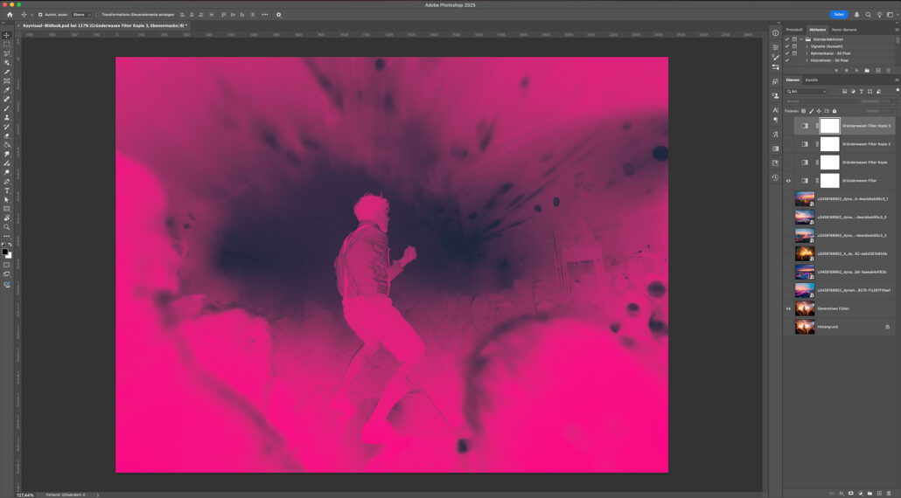This screenshot has height=498, width=901.
Task: Select the Move tool in the toolbar
Action: (x=7, y=35)
